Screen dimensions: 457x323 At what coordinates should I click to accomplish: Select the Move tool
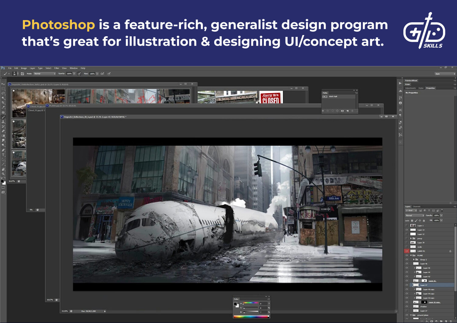click(3, 84)
